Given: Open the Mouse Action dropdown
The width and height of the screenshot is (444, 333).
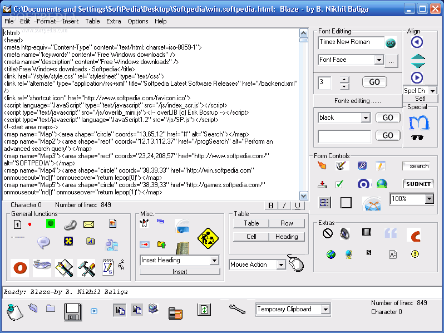Looking at the screenshot, I should (281, 265).
